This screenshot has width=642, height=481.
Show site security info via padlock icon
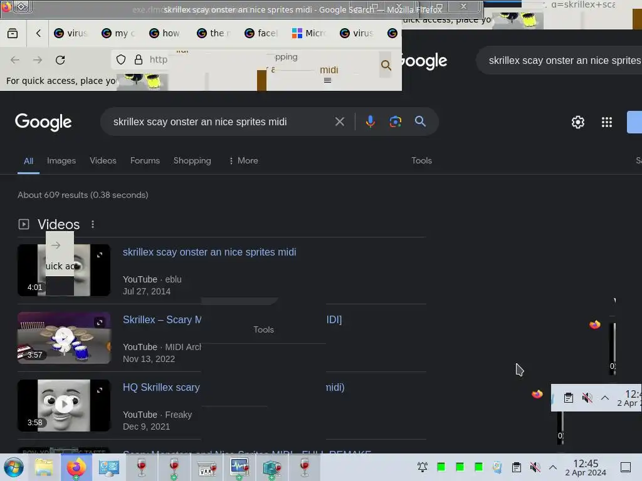tap(139, 59)
